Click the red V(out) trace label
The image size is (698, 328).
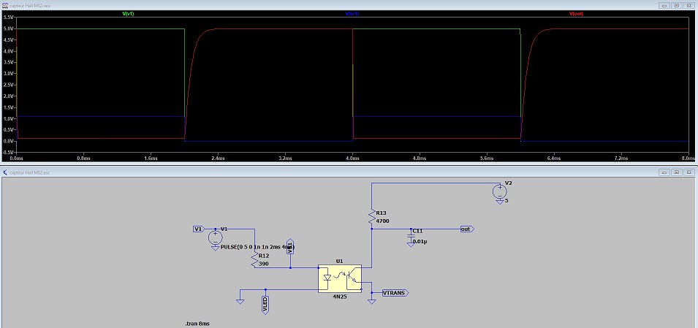[x=576, y=14]
